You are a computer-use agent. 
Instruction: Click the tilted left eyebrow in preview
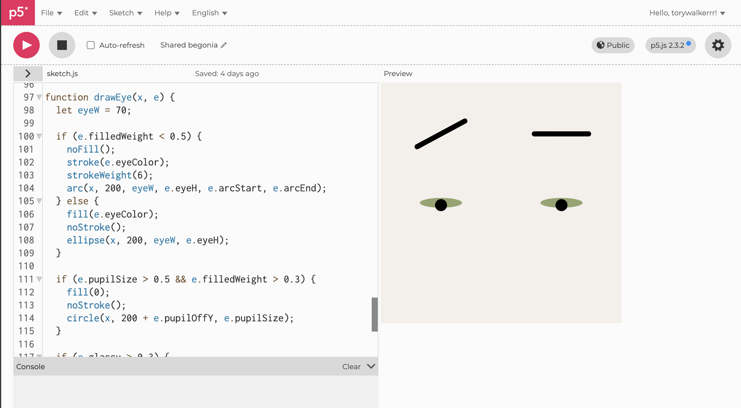(441, 134)
